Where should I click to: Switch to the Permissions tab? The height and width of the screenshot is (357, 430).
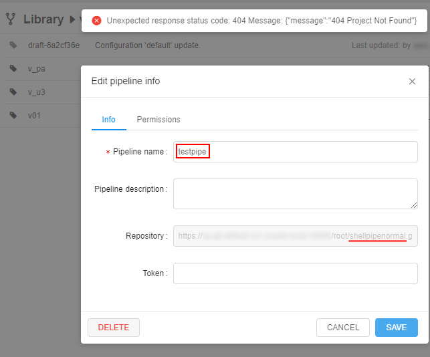pyautogui.click(x=158, y=120)
